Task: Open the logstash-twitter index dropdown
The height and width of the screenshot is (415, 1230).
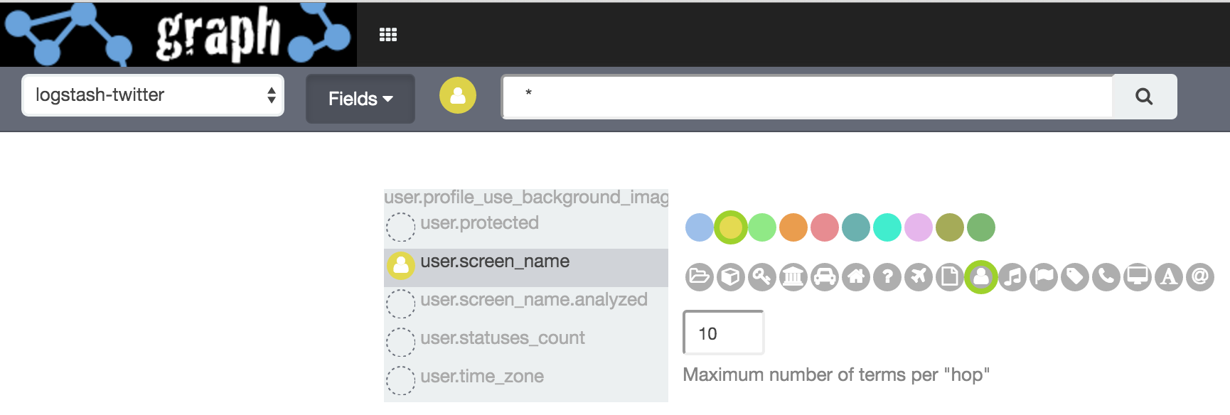Action: (153, 95)
